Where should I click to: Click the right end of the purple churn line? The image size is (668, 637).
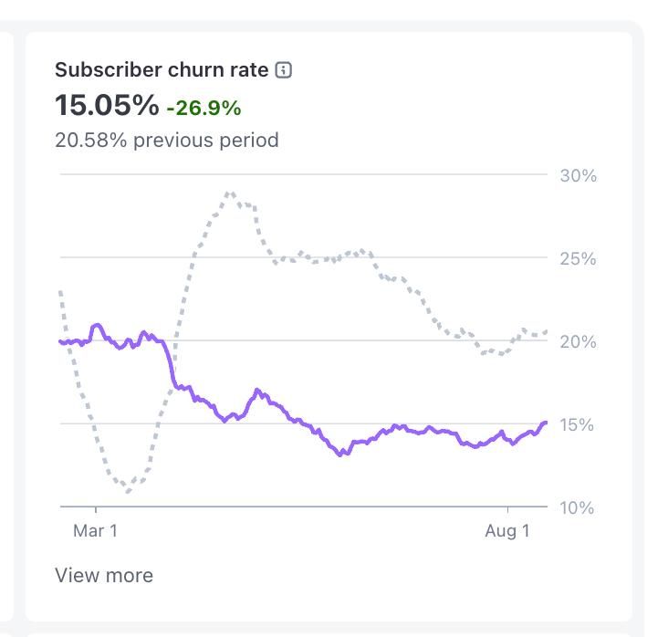[x=546, y=423]
